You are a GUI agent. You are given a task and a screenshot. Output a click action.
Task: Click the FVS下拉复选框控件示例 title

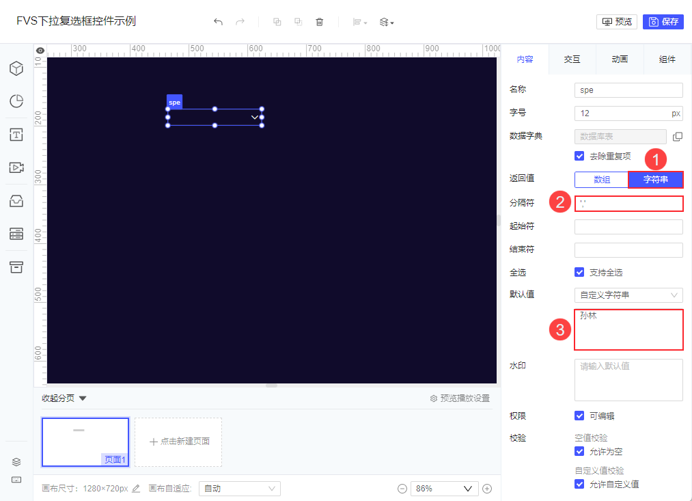coord(76,21)
